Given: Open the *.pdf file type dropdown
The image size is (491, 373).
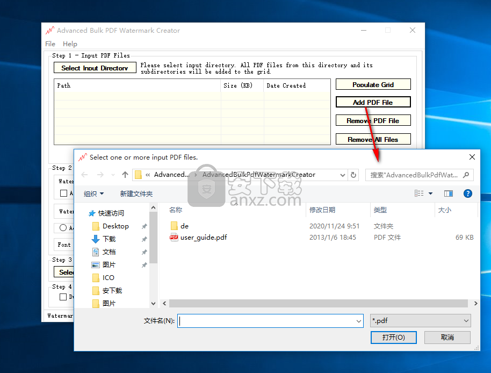Looking at the screenshot, I should pyautogui.click(x=420, y=321).
